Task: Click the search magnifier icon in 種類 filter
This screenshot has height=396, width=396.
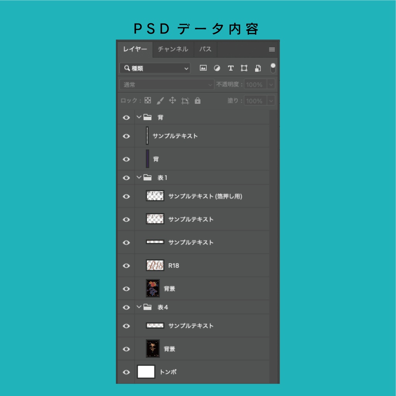Action: tap(127, 68)
